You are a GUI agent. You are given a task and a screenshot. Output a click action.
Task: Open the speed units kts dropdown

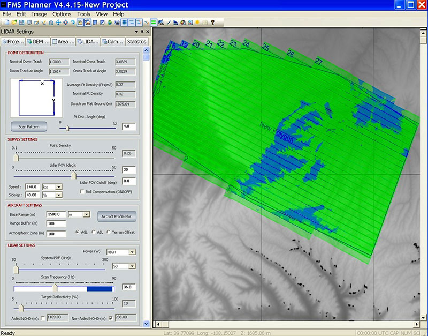point(59,186)
